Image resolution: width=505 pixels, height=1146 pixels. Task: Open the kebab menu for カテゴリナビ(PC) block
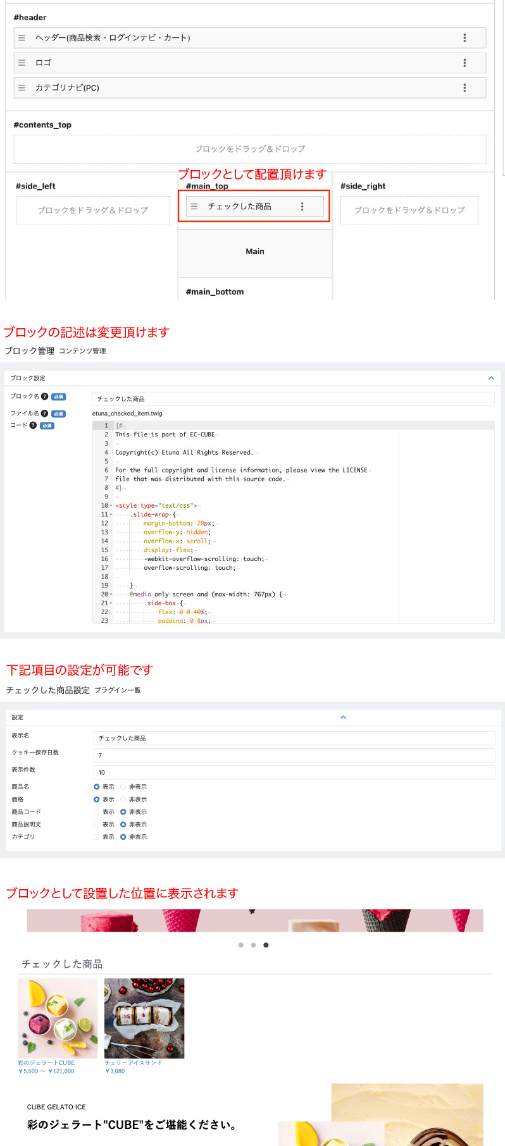pos(464,88)
